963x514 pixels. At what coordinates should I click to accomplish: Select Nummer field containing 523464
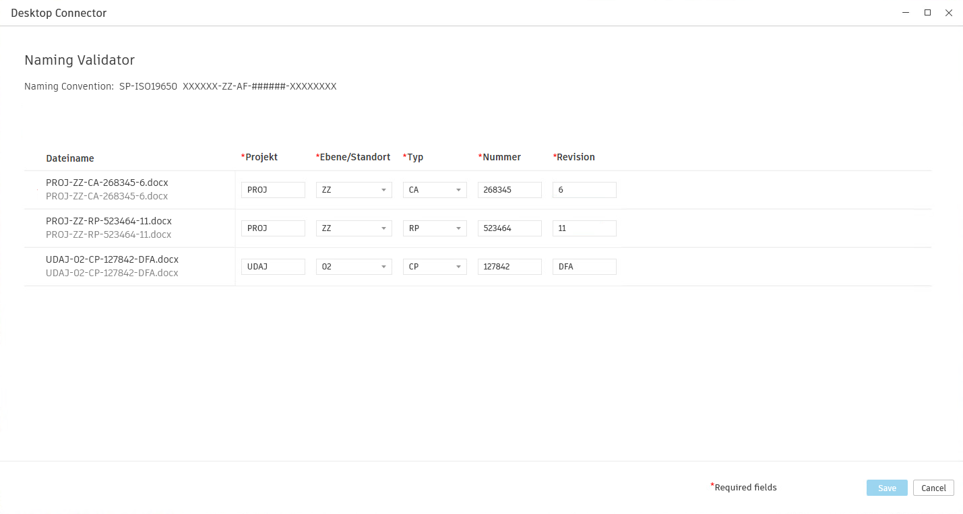point(509,228)
